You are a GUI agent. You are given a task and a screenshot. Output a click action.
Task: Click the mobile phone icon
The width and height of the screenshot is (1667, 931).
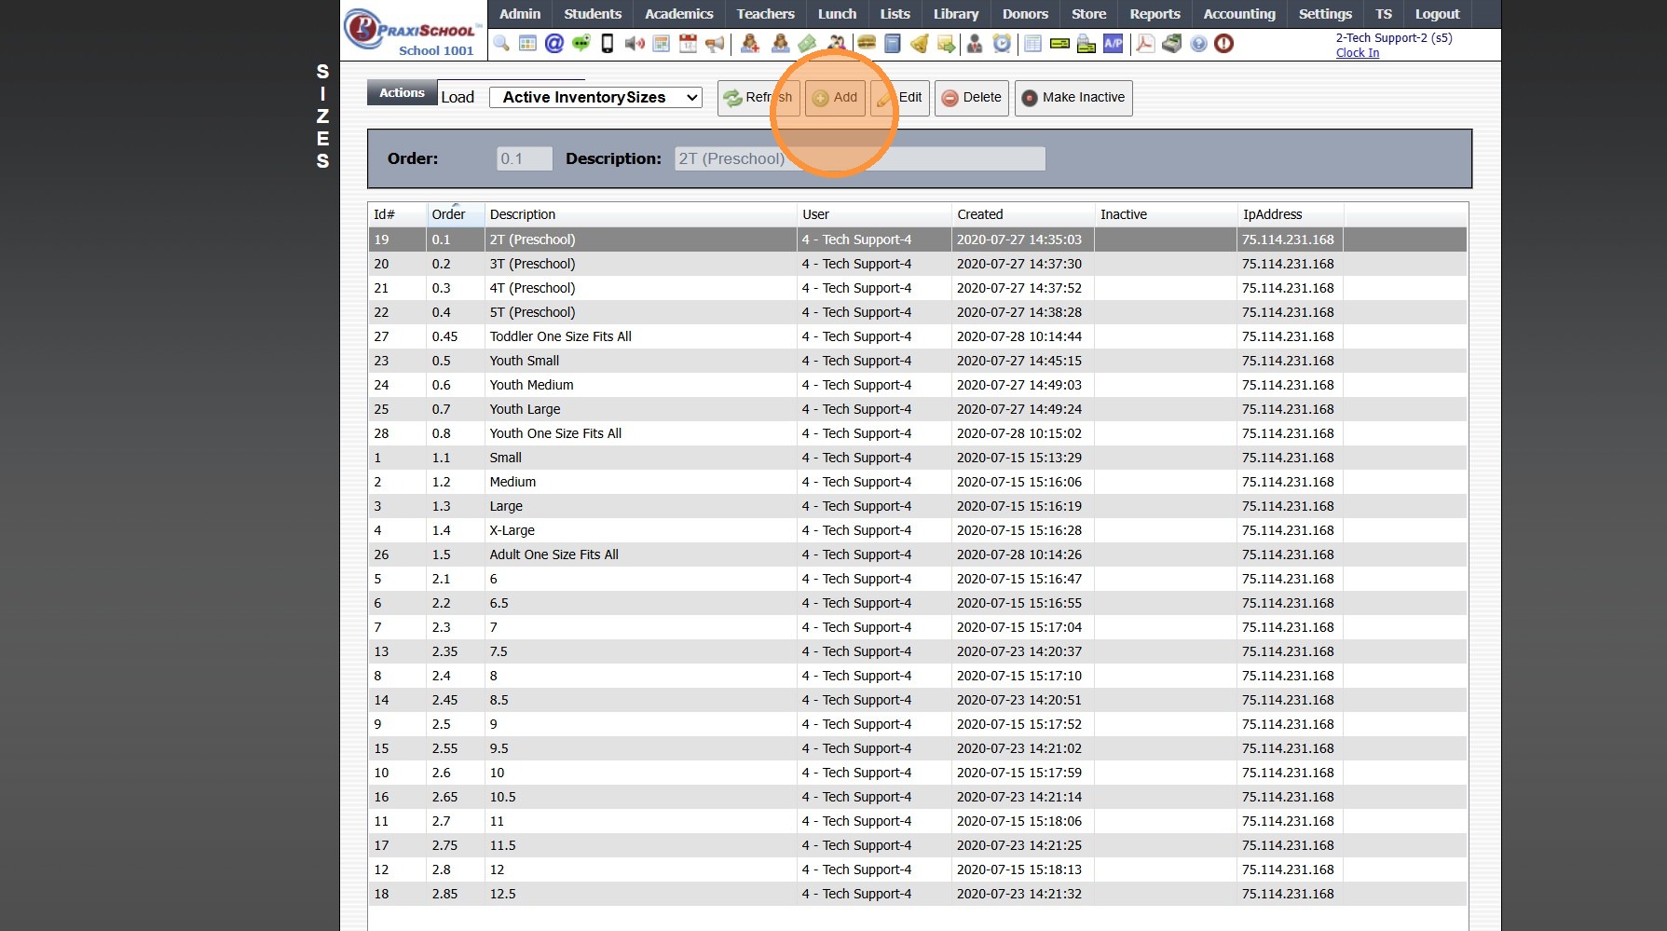608,44
